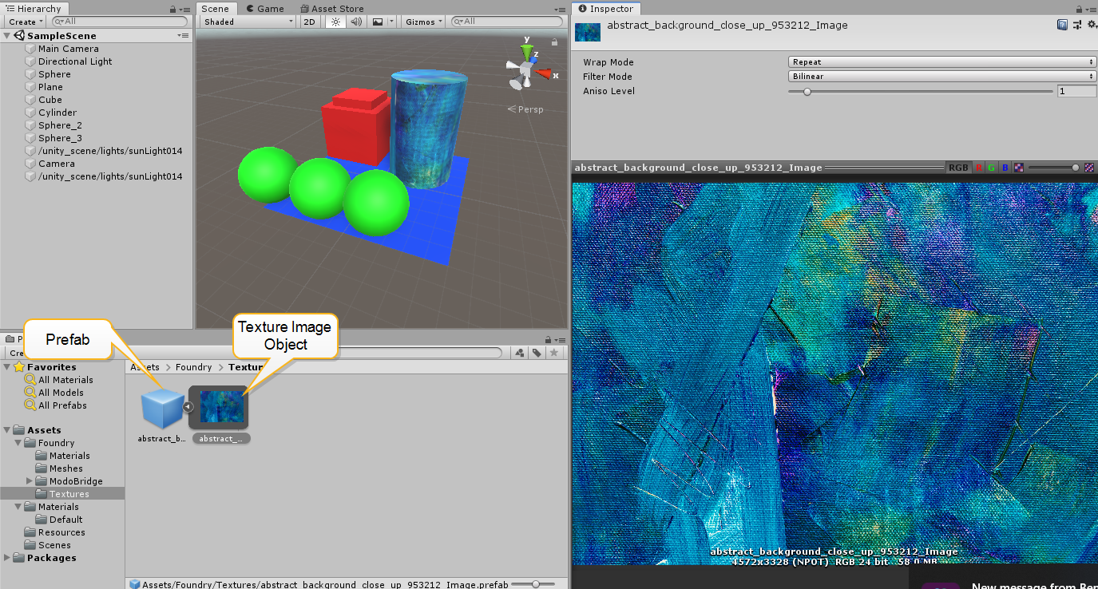Click the Aniso Level slider handle

tap(807, 92)
